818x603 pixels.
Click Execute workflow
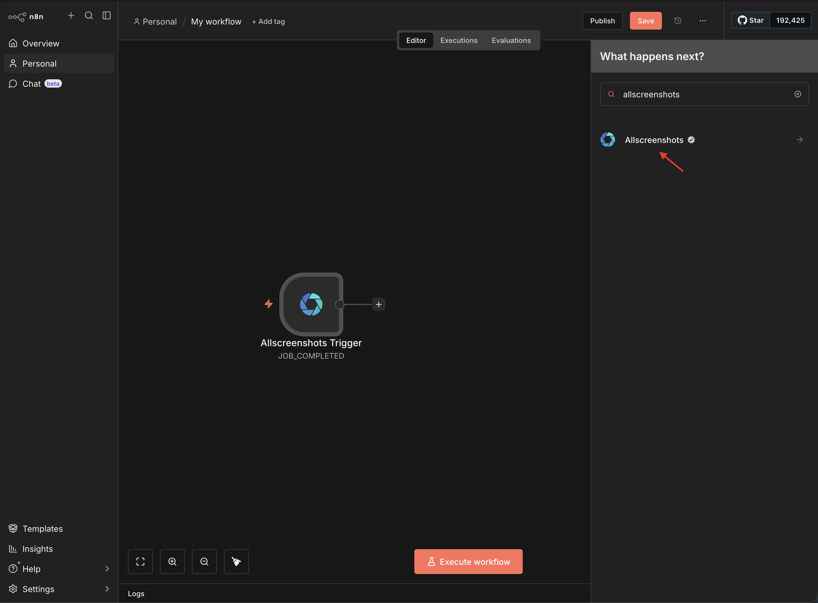point(468,562)
